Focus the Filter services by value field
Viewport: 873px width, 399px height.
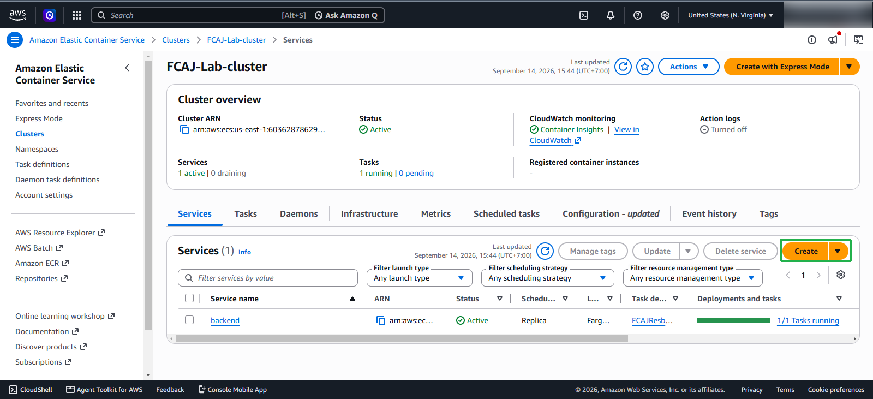click(268, 278)
